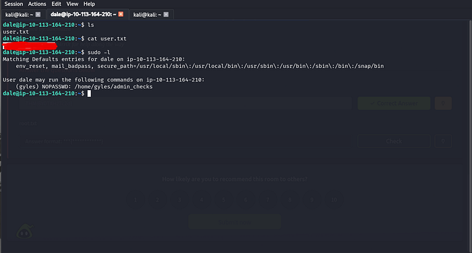Click the 'cat user.txt' command text

pyautogui.click(x=107, y=38)
